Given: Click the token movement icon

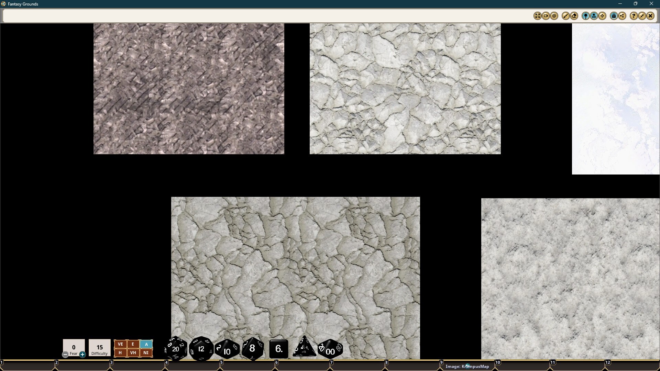Looking at the screenshot, I should coord(602,16).
